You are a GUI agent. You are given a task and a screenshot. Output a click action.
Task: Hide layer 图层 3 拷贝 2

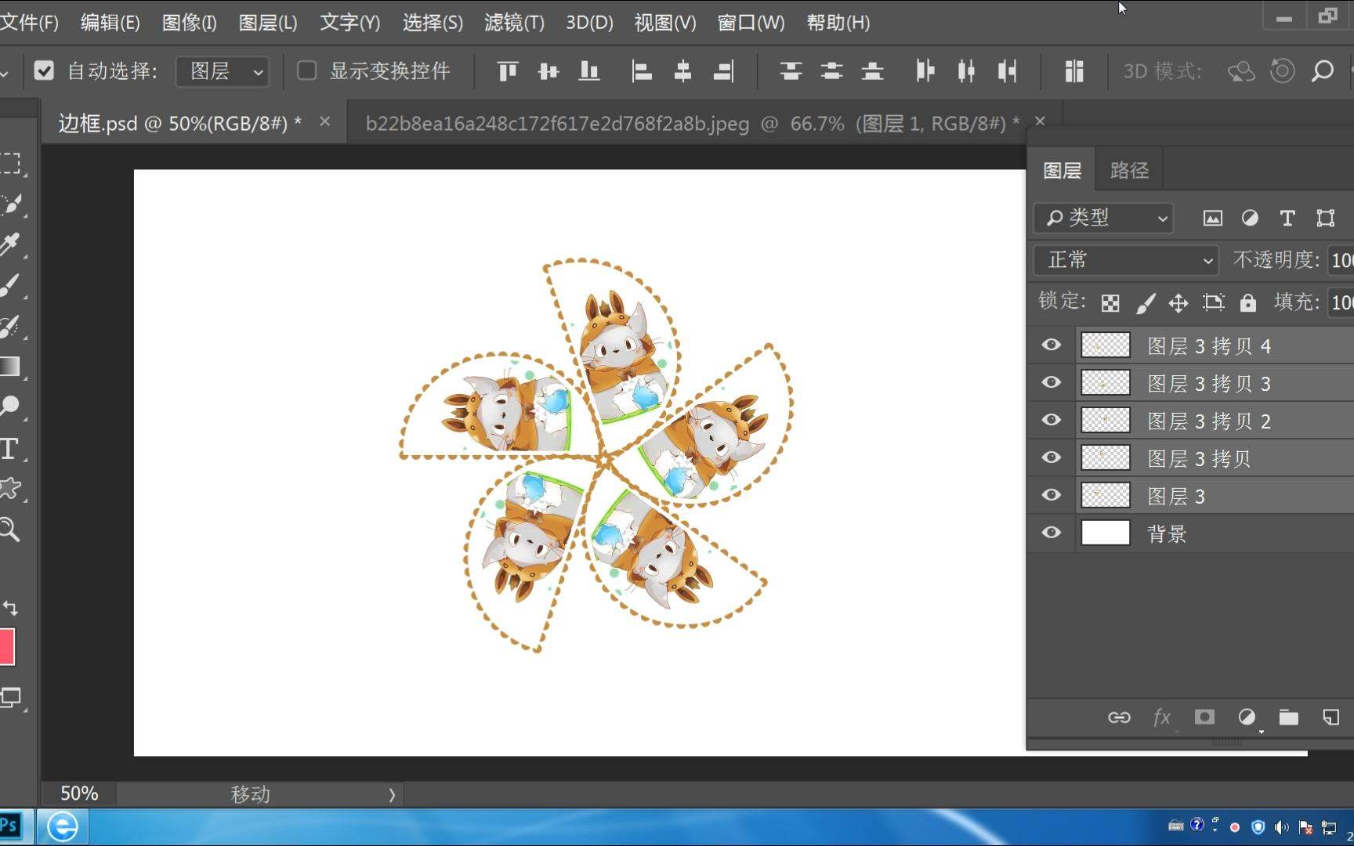pos(1052,420)
